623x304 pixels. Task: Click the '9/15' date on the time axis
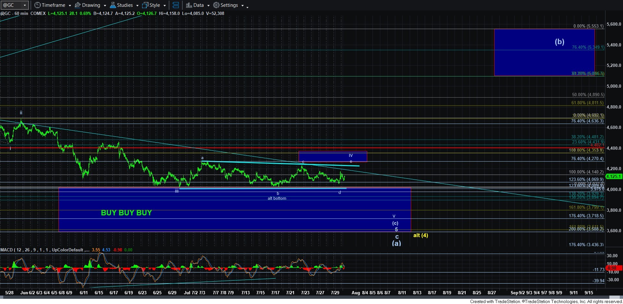click(589, 293)
